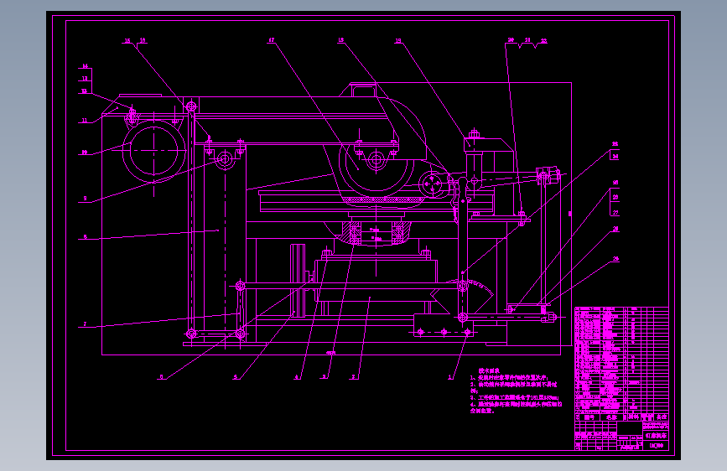Select part number label 16
Screen dimensions: 727x471
point(143,41)
